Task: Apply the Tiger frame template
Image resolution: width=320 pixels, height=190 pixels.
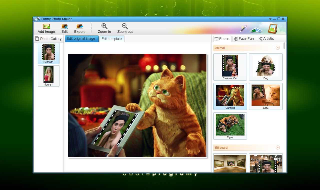Action: coord(230,124)
